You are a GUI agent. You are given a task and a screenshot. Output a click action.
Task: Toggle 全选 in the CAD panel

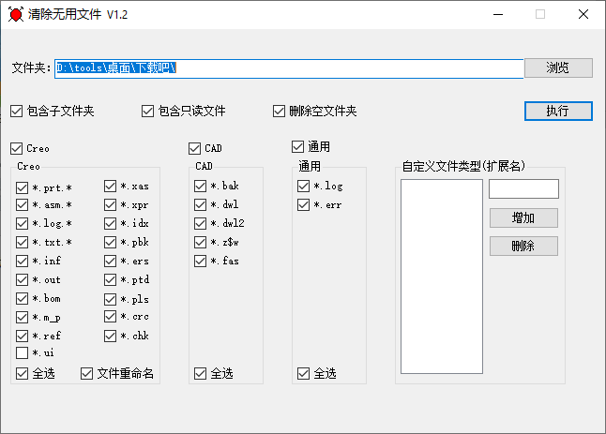pos(201,373)
